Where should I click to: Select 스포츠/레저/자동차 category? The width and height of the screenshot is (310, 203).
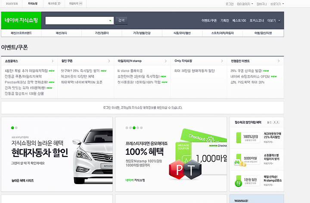(x=223, y=33)
